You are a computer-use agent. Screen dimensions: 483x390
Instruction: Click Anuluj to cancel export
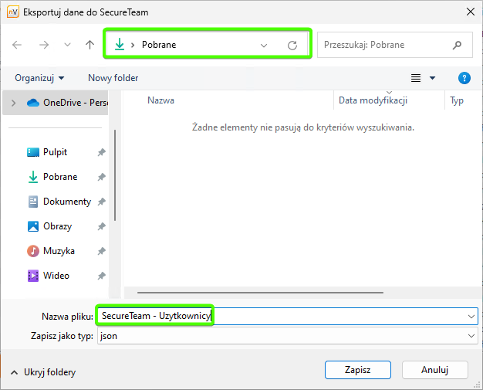click(x=435, y=370)
